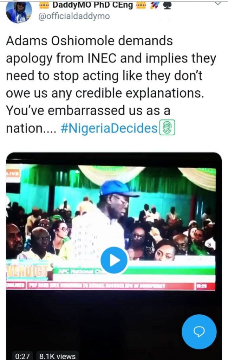Click the green fingerprint hashtag icon

coord(167,128)
